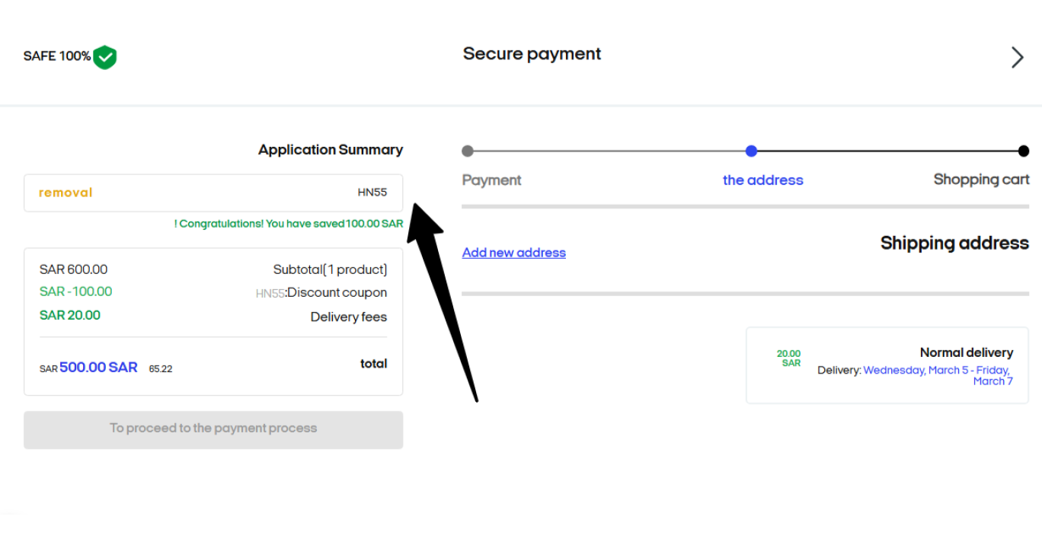Click the large black arrow graphic
The height and width of the screenshot is (548, 1042).
(x=442, y=297)
